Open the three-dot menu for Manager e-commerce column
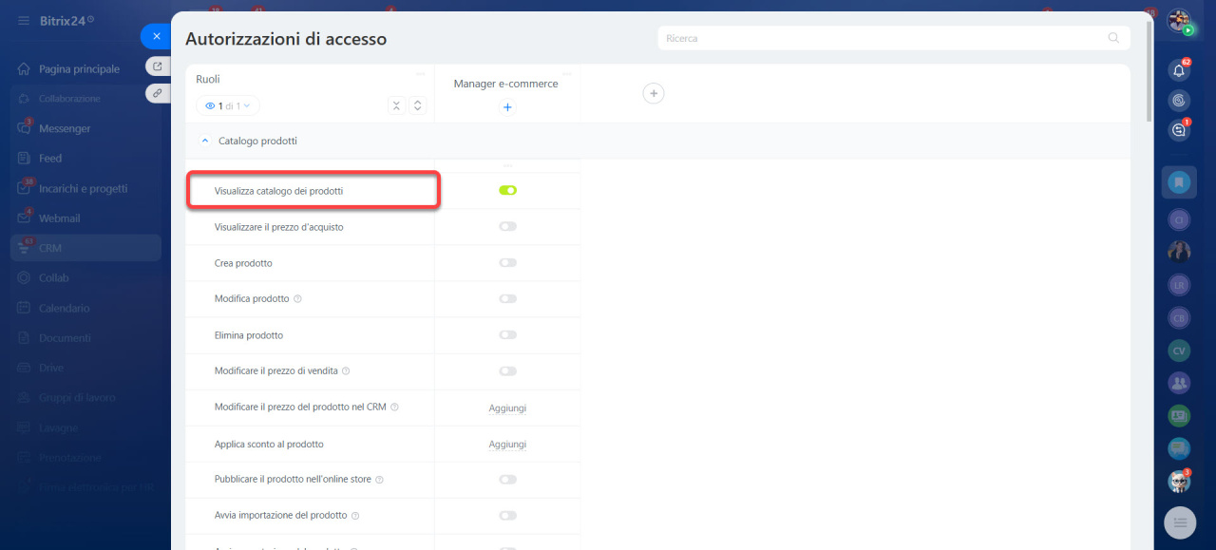This screenshot has width=1216, height=550. 567,74
